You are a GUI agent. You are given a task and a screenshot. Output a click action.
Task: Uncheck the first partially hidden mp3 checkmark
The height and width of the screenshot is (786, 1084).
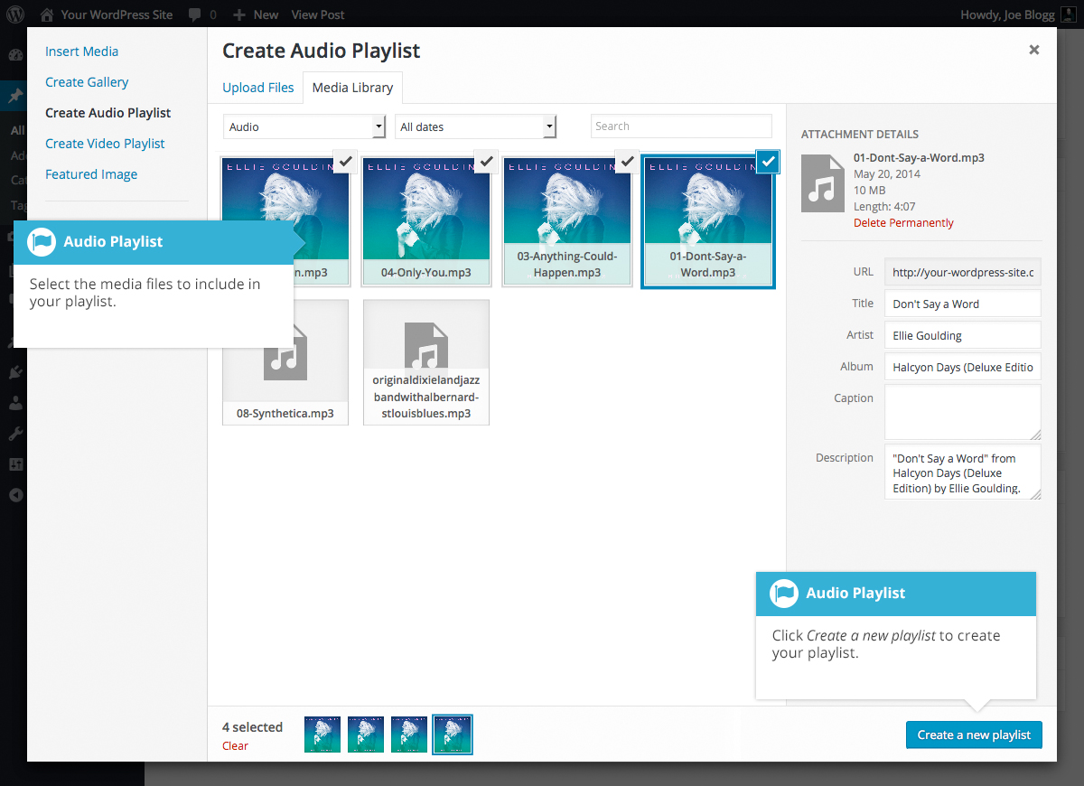[345, 162]
